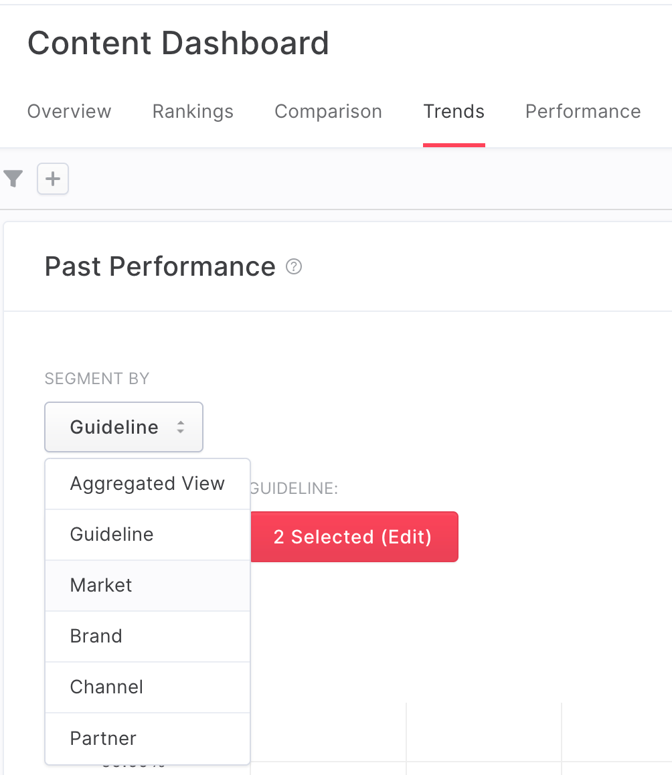Click the Past Performance heading

click(160, 267)
